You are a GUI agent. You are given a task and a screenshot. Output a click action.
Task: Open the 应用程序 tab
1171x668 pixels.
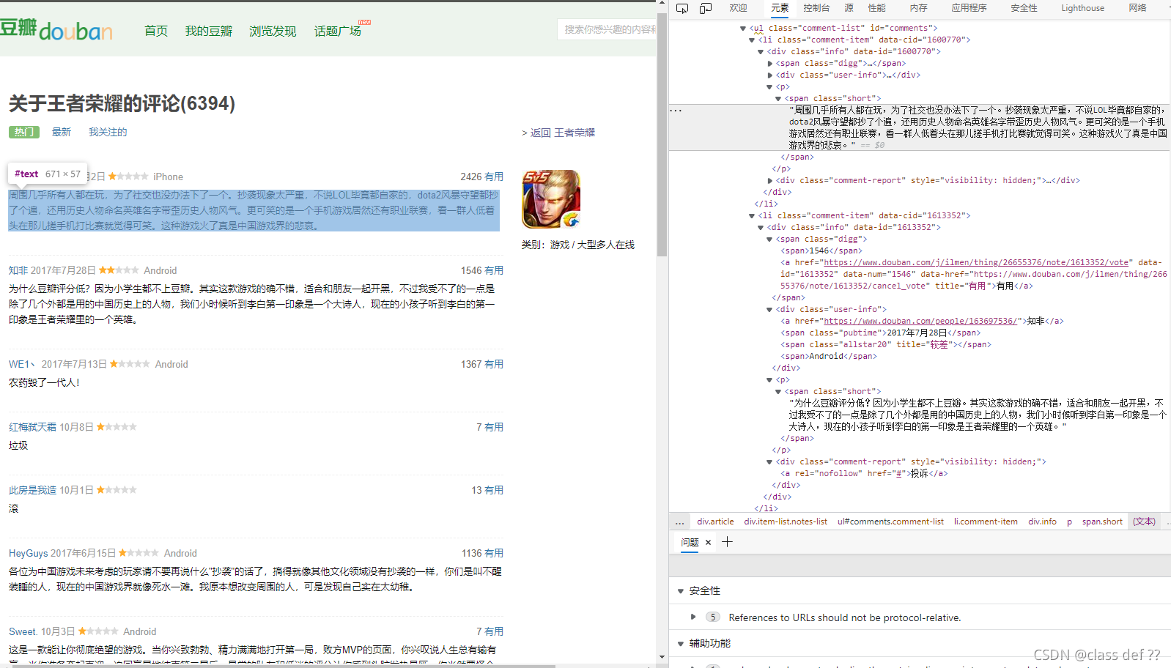point(969,8)
